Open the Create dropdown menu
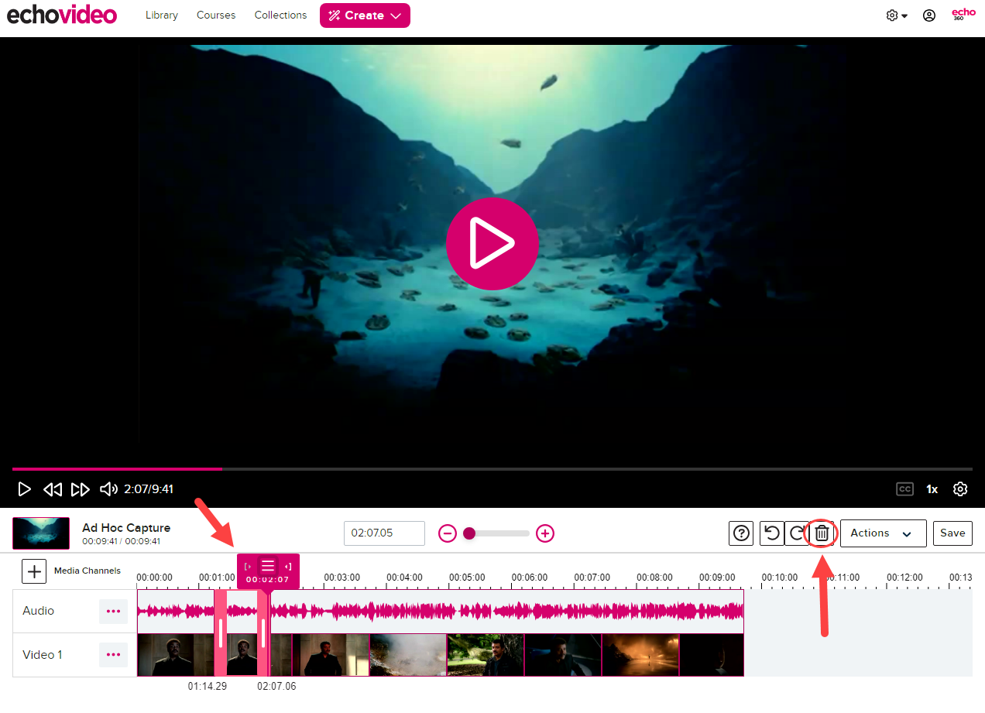Screen dimensions: 985x713 pos(365,15)
